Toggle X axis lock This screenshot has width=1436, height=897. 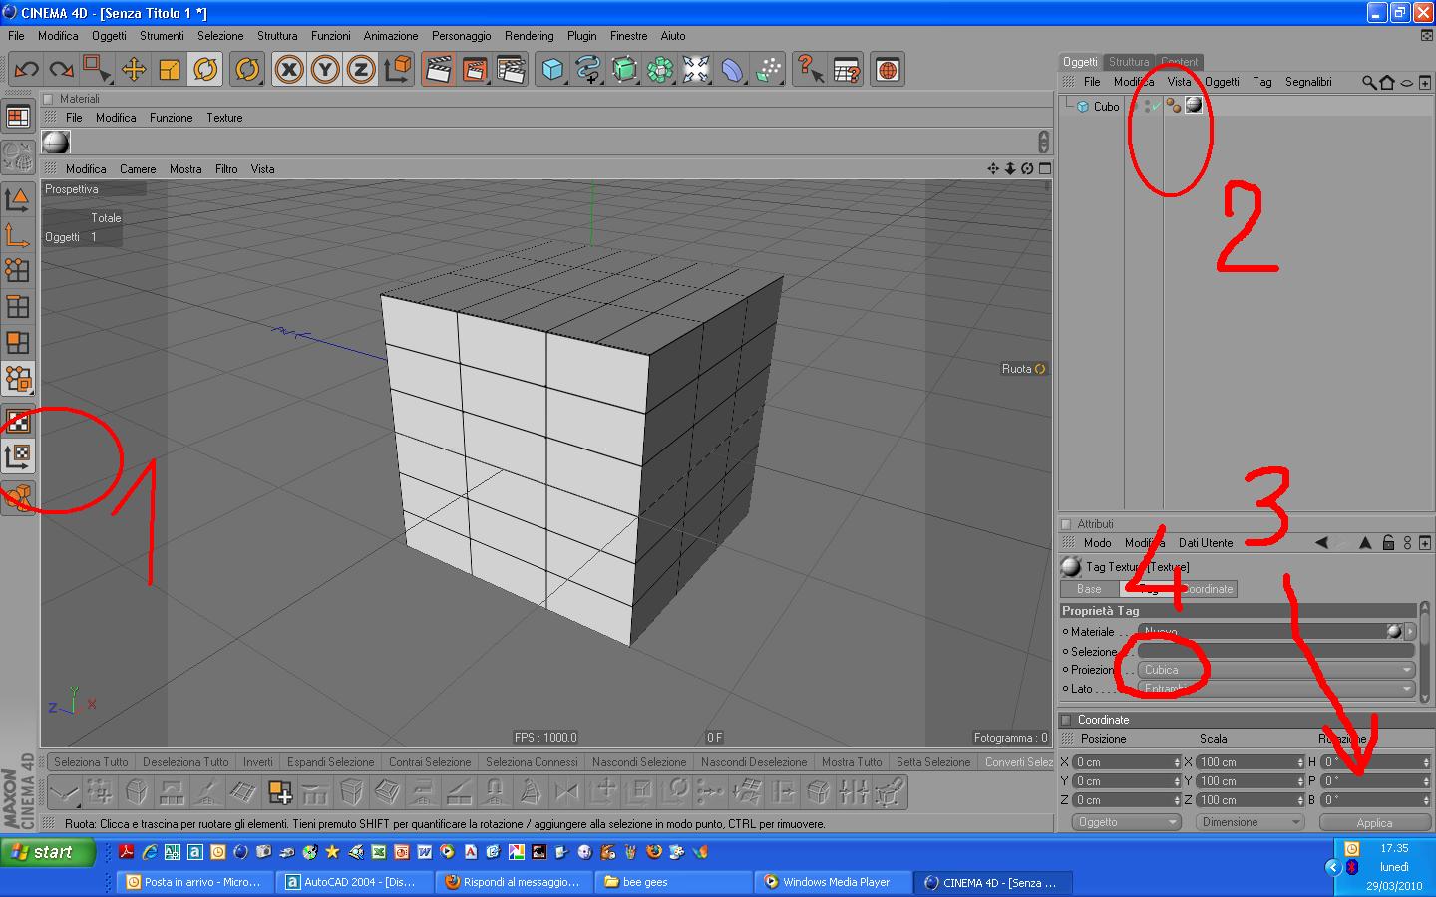pos(289,70)
